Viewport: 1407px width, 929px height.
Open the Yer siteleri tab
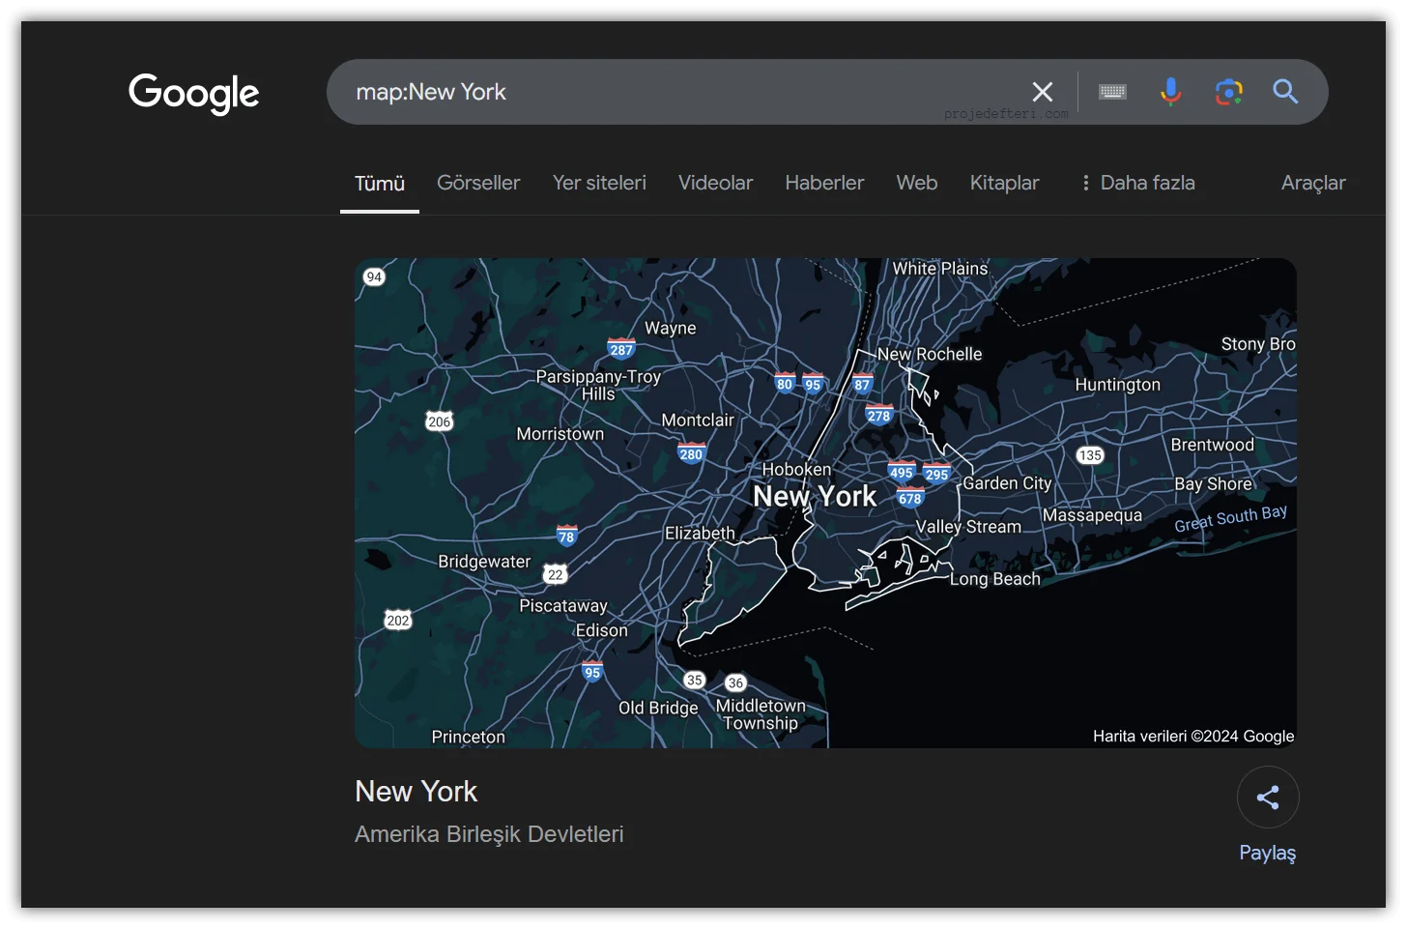(599, 183)
